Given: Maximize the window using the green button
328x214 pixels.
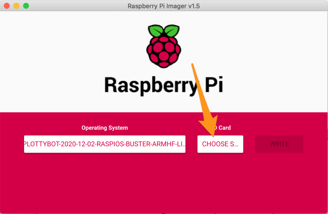Looking at the screenshot, I should 26,6.
